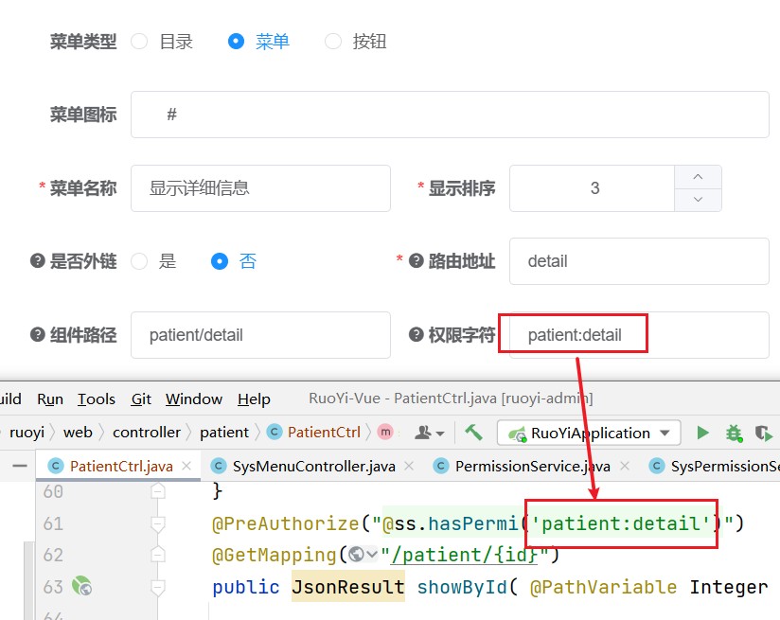Click the @PreAuthorize annotation
Image resolution: width=780 pixels, height=620 pixels.
click(x=285, y=523)
